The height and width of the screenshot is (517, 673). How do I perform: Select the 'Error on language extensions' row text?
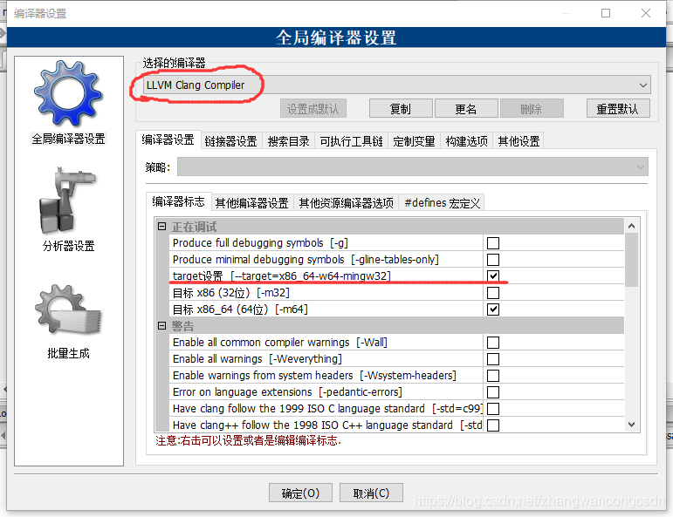(242, 392)
